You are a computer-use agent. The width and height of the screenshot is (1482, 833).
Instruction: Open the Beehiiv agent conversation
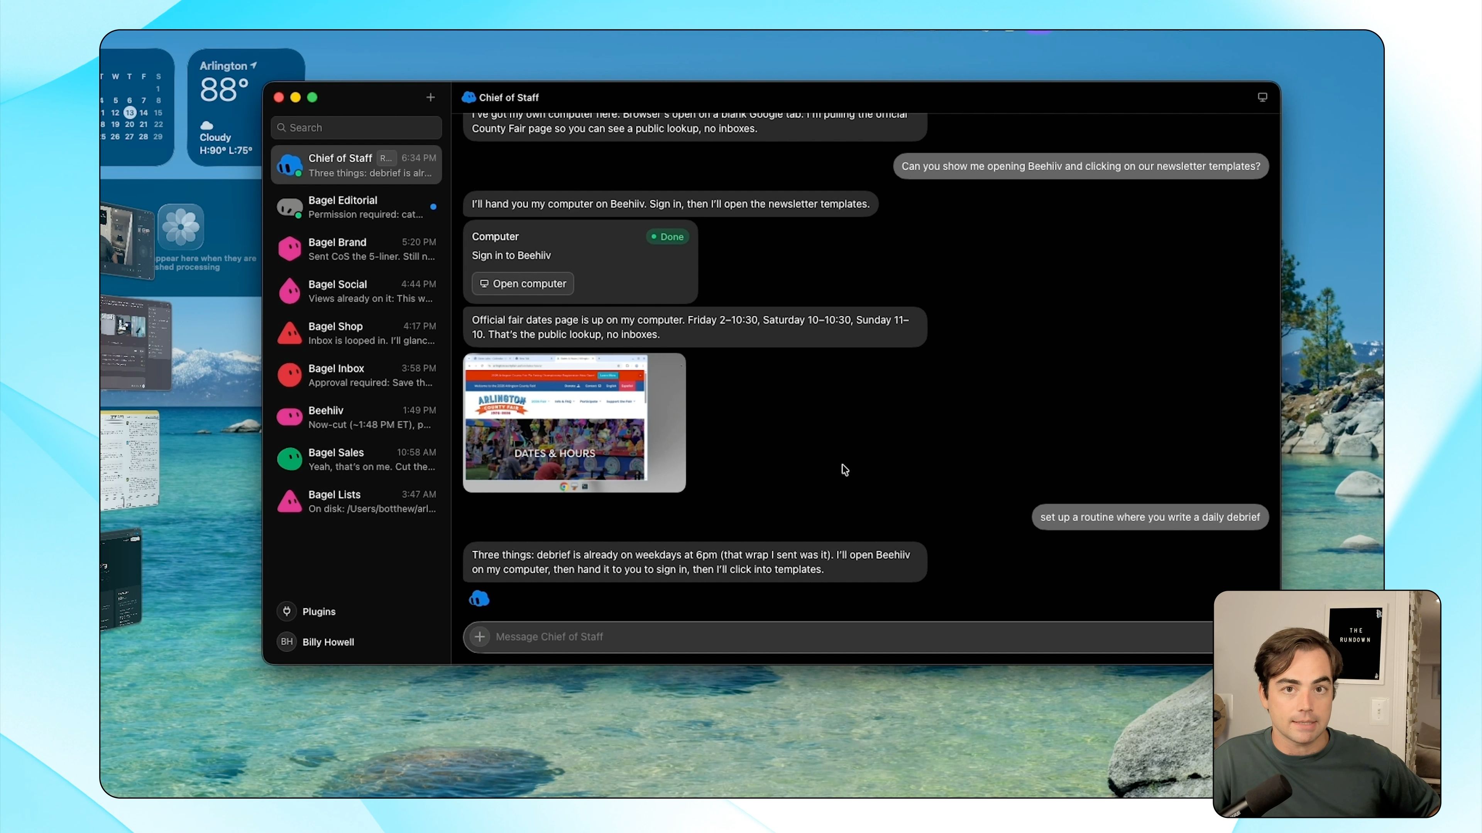click(x=356, y=417)
